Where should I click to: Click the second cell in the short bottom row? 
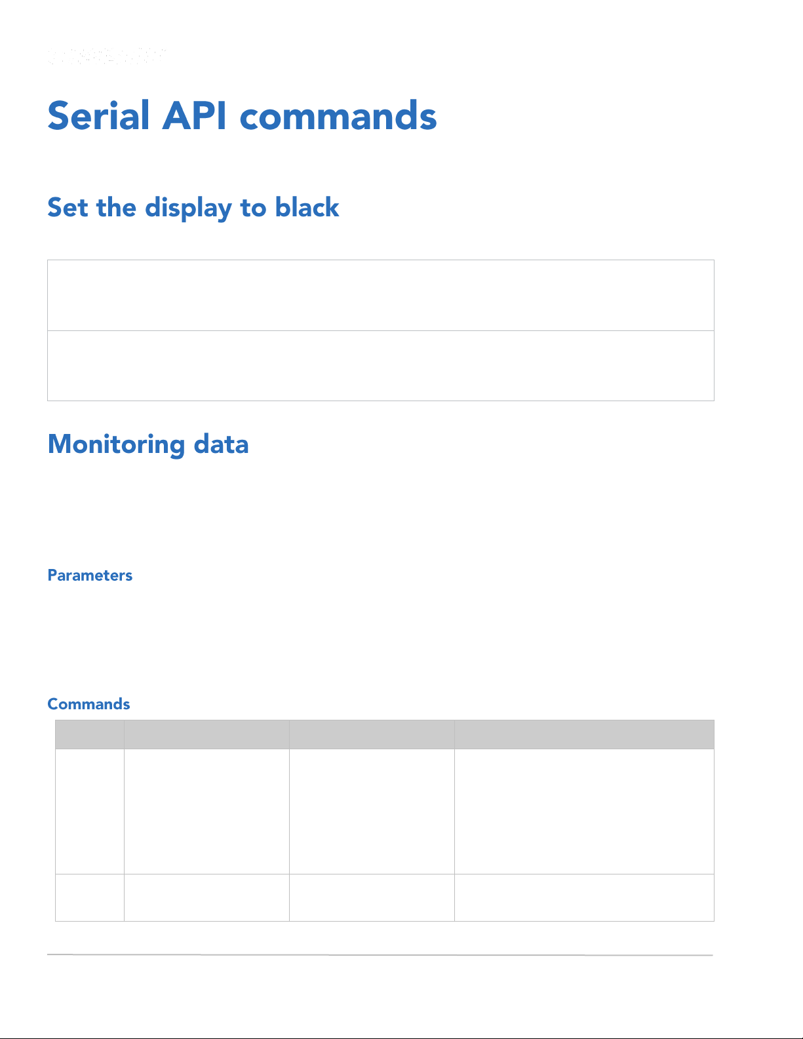click(206, 898)
